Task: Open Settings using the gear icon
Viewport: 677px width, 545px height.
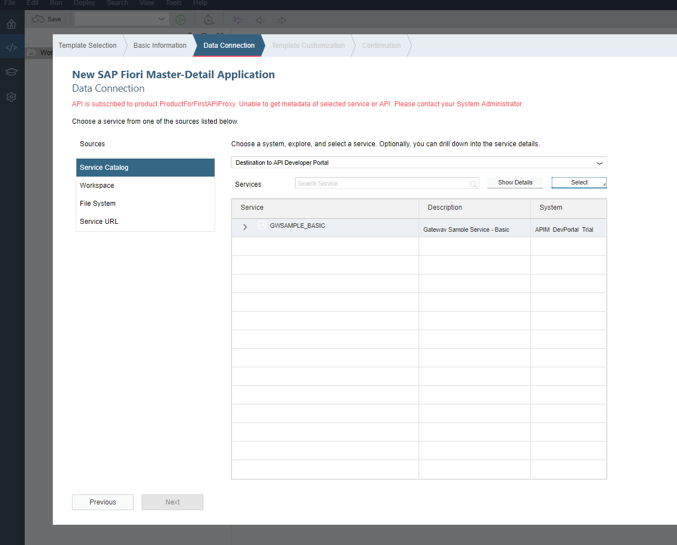Action: 11,97
